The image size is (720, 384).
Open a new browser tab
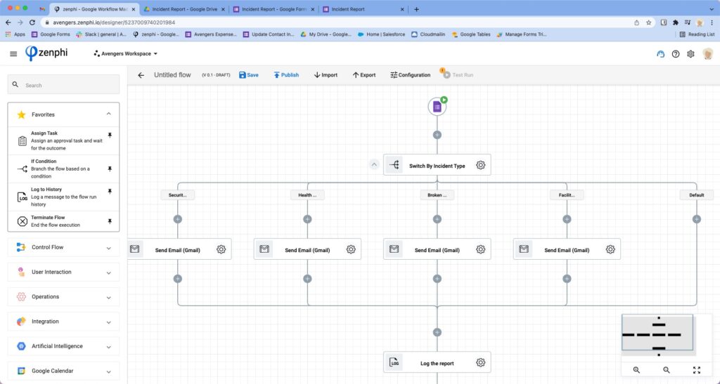pyautogui.click(x=416, y=9)
